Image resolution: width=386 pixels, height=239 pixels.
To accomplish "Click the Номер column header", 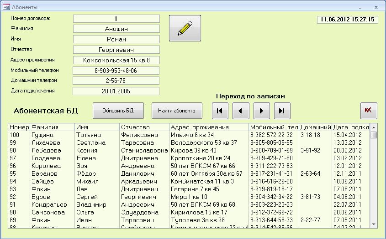I will tap(19, 127).
